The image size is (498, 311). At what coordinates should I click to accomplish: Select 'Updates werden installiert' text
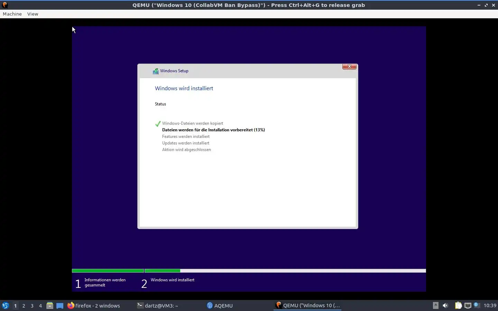pos(186,143)
